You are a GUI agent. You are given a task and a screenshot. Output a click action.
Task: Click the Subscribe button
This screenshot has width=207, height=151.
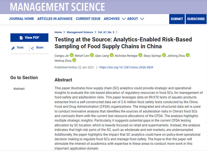pyautogui.click(x=196, y=19)
